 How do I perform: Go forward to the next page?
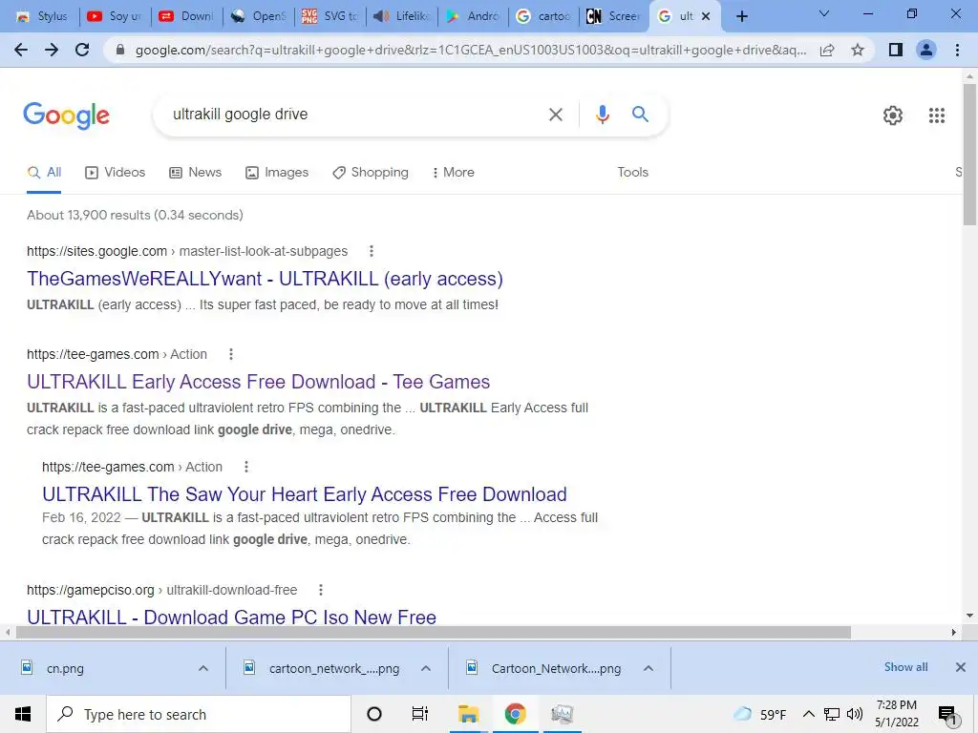point(52,50)
